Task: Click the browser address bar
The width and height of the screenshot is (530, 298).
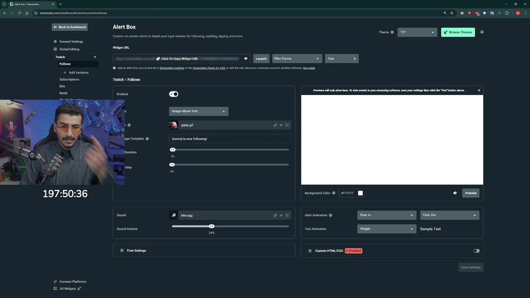Action: 236,13
